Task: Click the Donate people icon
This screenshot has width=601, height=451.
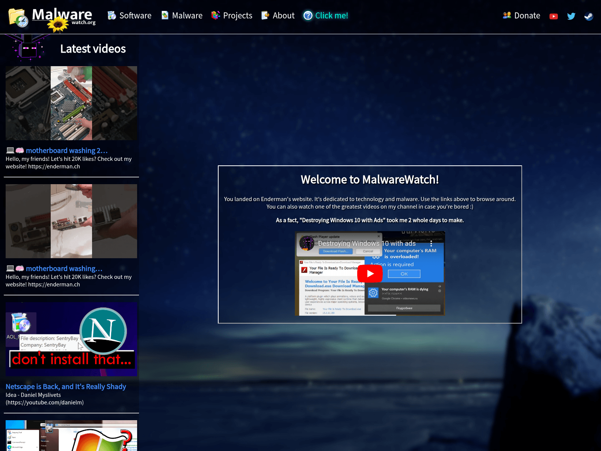Action: pyautogui.click(x=507, y=15)
